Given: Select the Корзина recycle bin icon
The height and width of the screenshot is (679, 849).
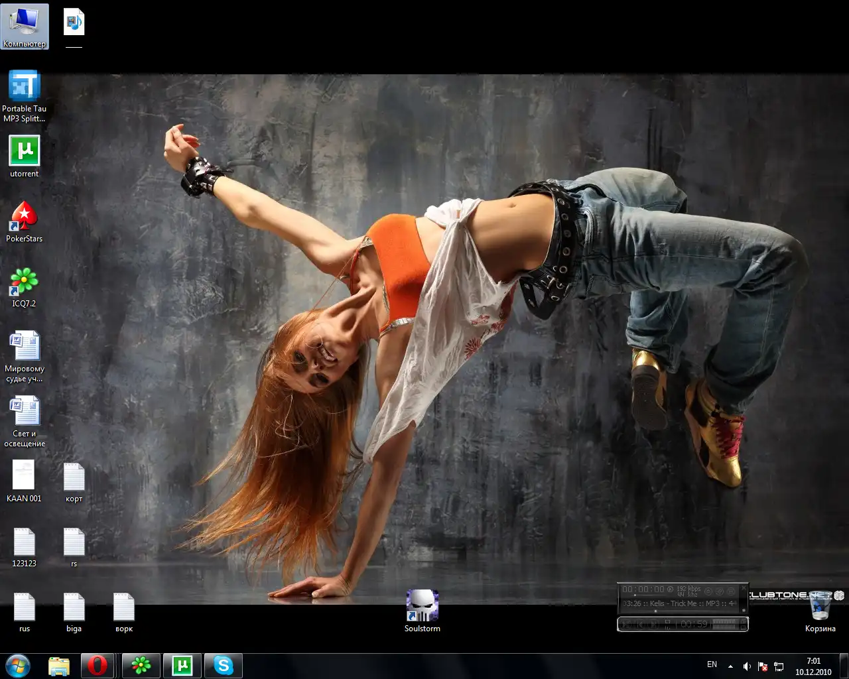Looking at the screenshot, I should pos(820,606).
